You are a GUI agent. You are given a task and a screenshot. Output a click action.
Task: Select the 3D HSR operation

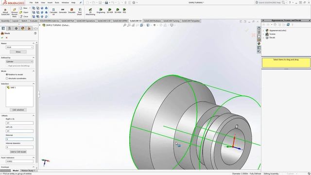click(x=110, y=11)
